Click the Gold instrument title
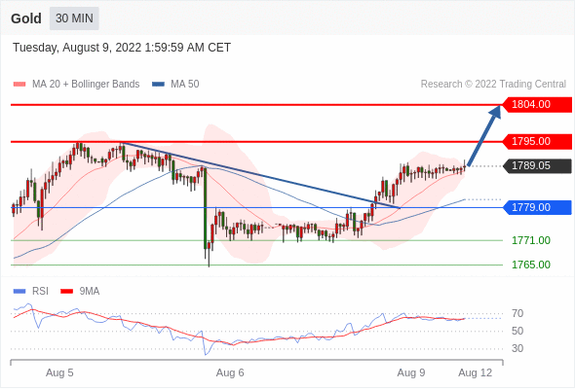The height and width of the screenshot is (389, 575). tap(26, 18)
